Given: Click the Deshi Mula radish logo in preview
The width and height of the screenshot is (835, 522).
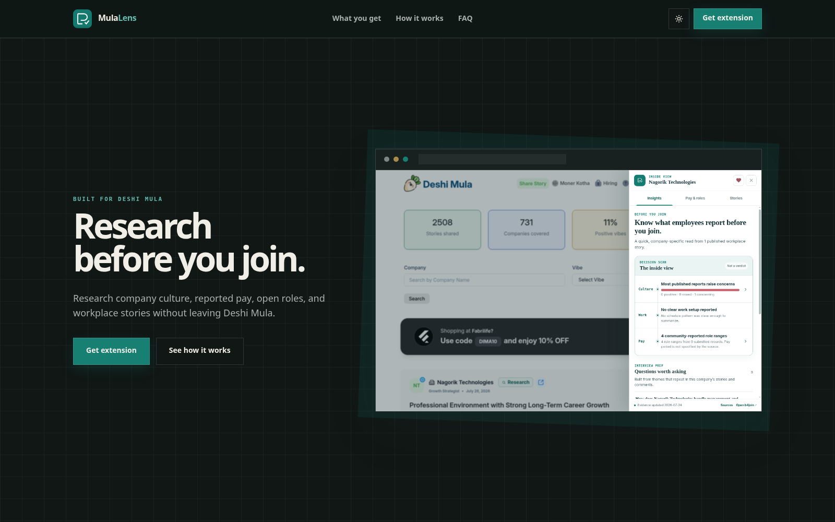Looking at the screenshot, I should (412, 184).
